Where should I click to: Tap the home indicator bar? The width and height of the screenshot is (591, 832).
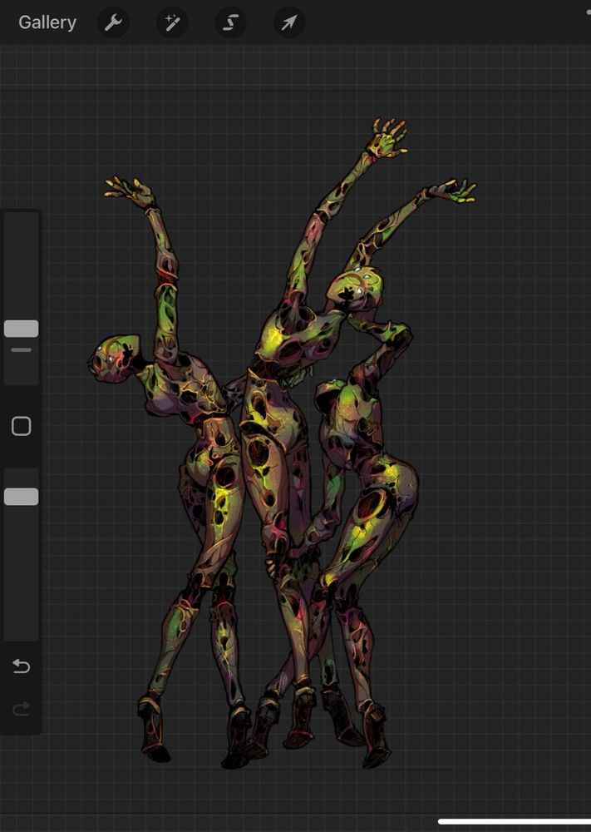pyautogui.click(x=515, y=822)
